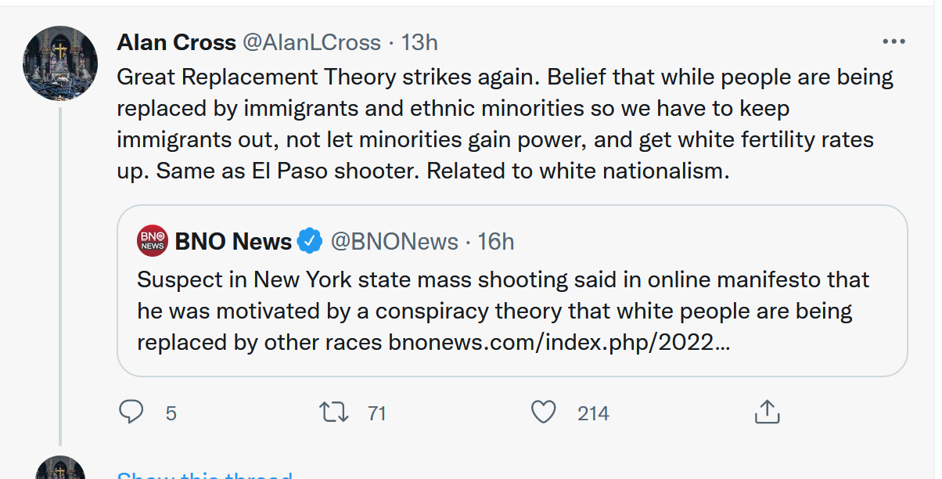Click the 16h quoted tweet timestamp
Screen dimensions: 942x479
pyautogui.click(x=495, y=241)
